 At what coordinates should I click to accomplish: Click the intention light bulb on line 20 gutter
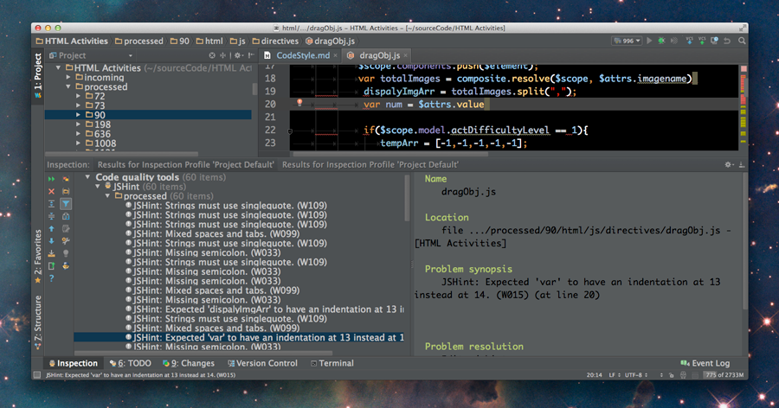299,102
